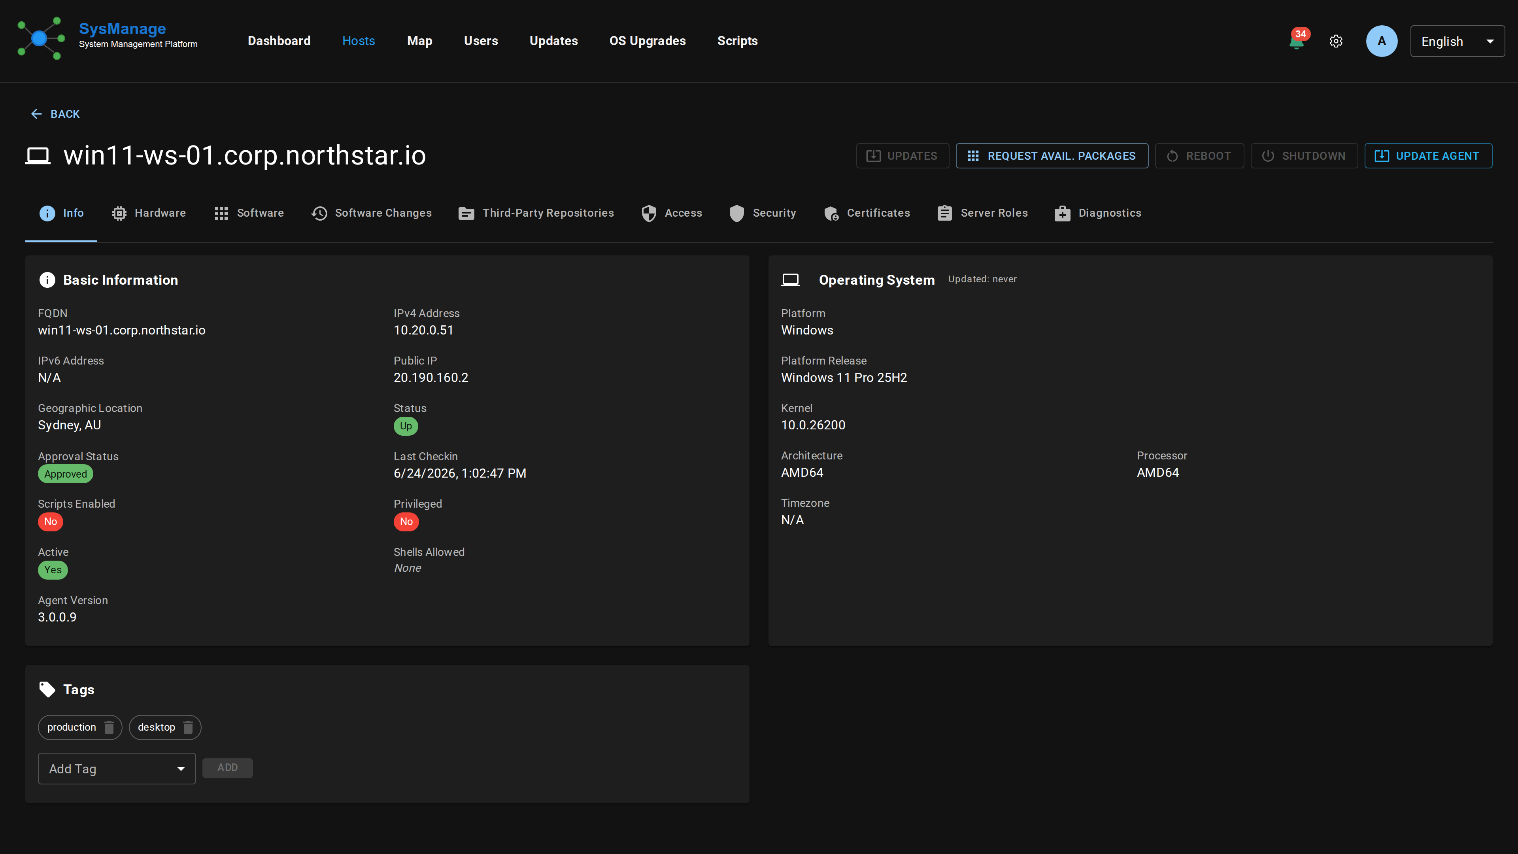Screen dimensions: 1518x854
Task: Open Updates in top navigation
Action: pyautogui.click(x=553, y=41)
